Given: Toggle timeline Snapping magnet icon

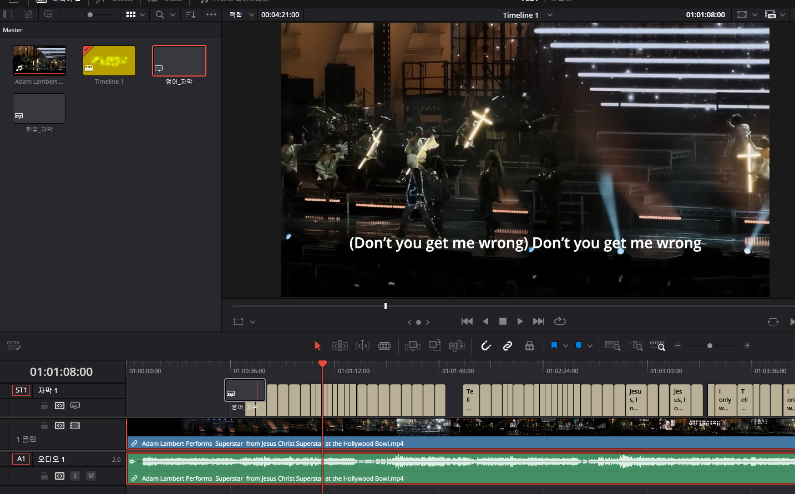Looking at the screenshot, I should tap(486, 345).
